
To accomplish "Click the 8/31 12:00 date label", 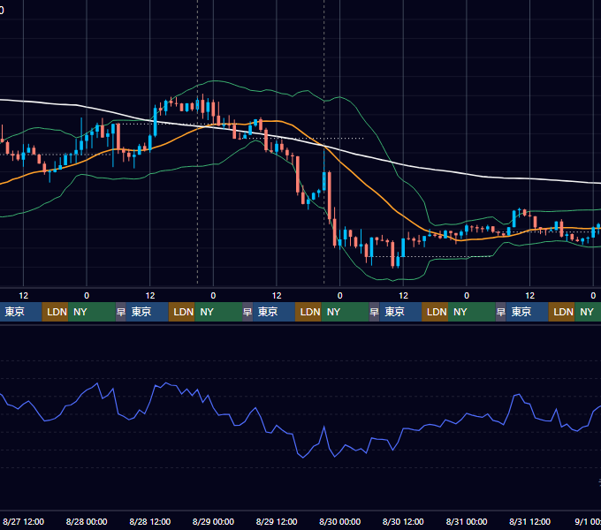I will 529,521.
